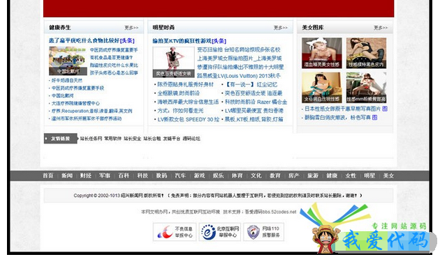The width and height of the screenshot is (440, 257).
Task: Open the 数码 nav item
Action: coord(161,176)
